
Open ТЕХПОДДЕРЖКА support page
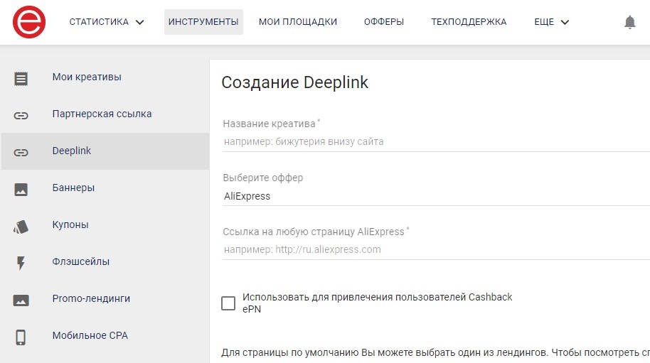pos(469,22)
